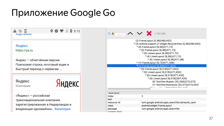The width and height of the screenshot is (224, 126).
Task: Click the no-SIM icon in phone status bar
Action: pyautogui.click(x=67, y=31)
